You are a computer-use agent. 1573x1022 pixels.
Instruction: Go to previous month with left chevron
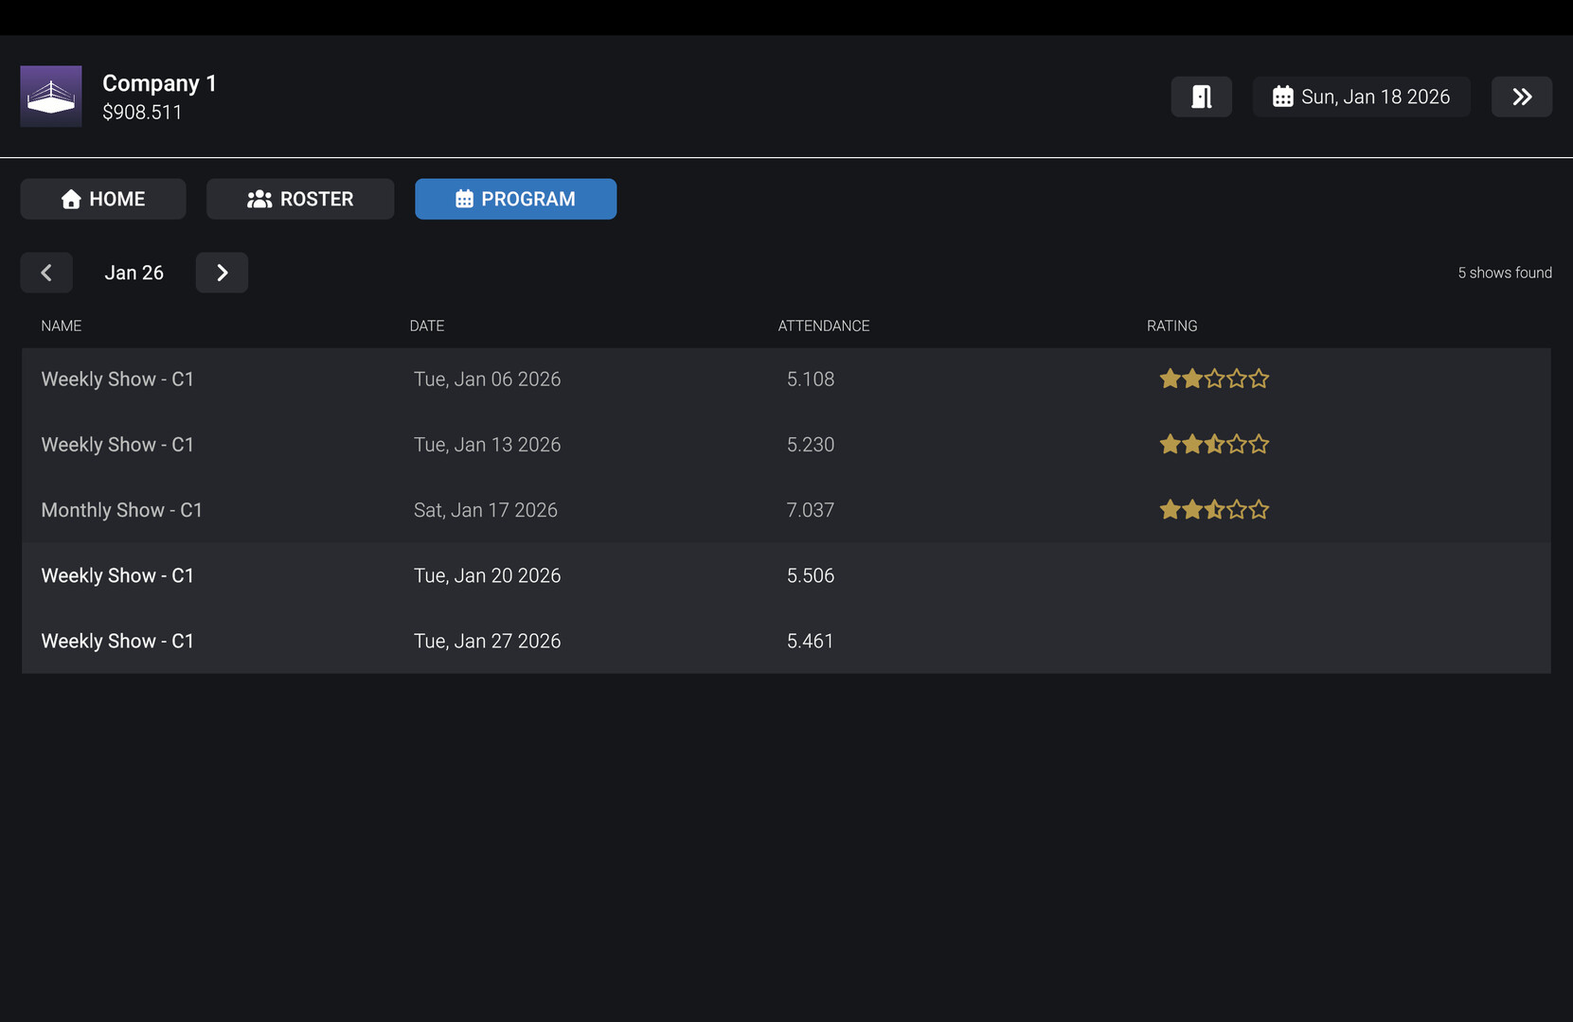pos(46,273)
